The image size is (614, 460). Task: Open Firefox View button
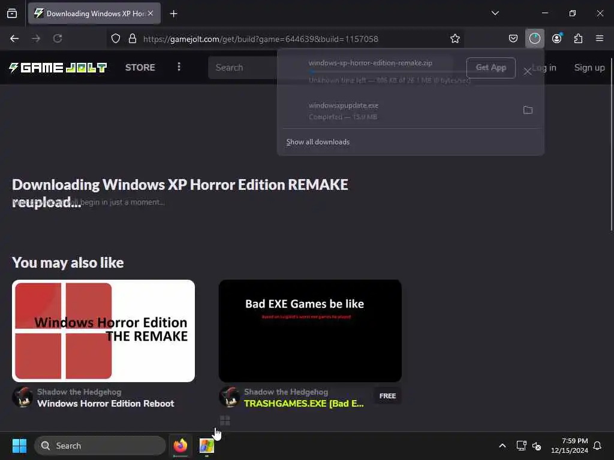point(12,13)
